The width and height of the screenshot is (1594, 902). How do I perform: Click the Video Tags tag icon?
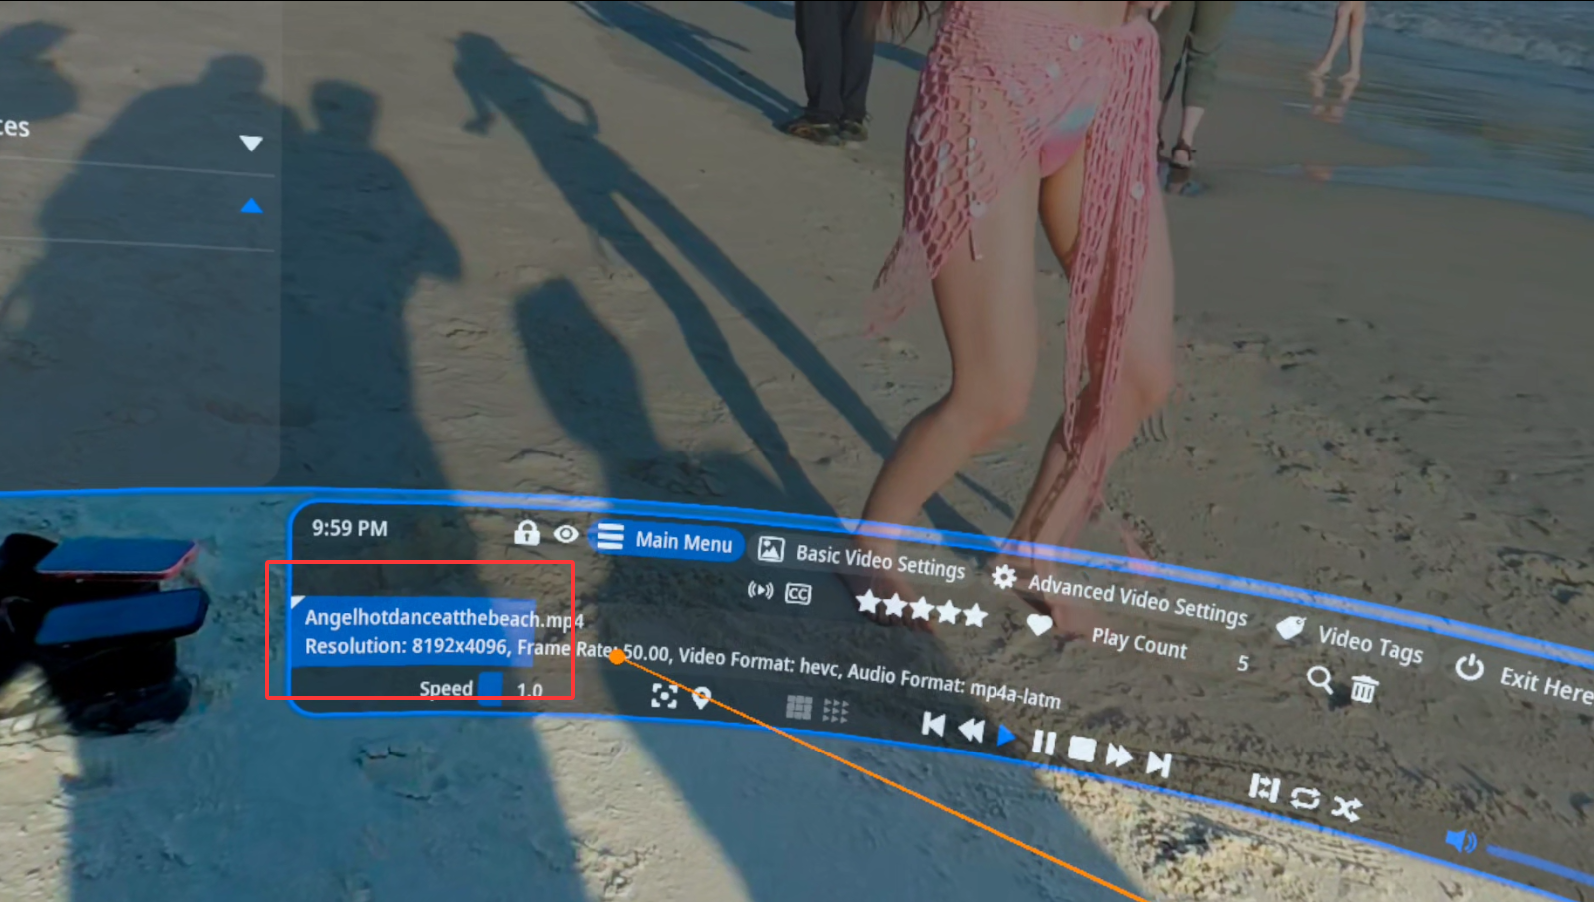tap(1291, 627)
